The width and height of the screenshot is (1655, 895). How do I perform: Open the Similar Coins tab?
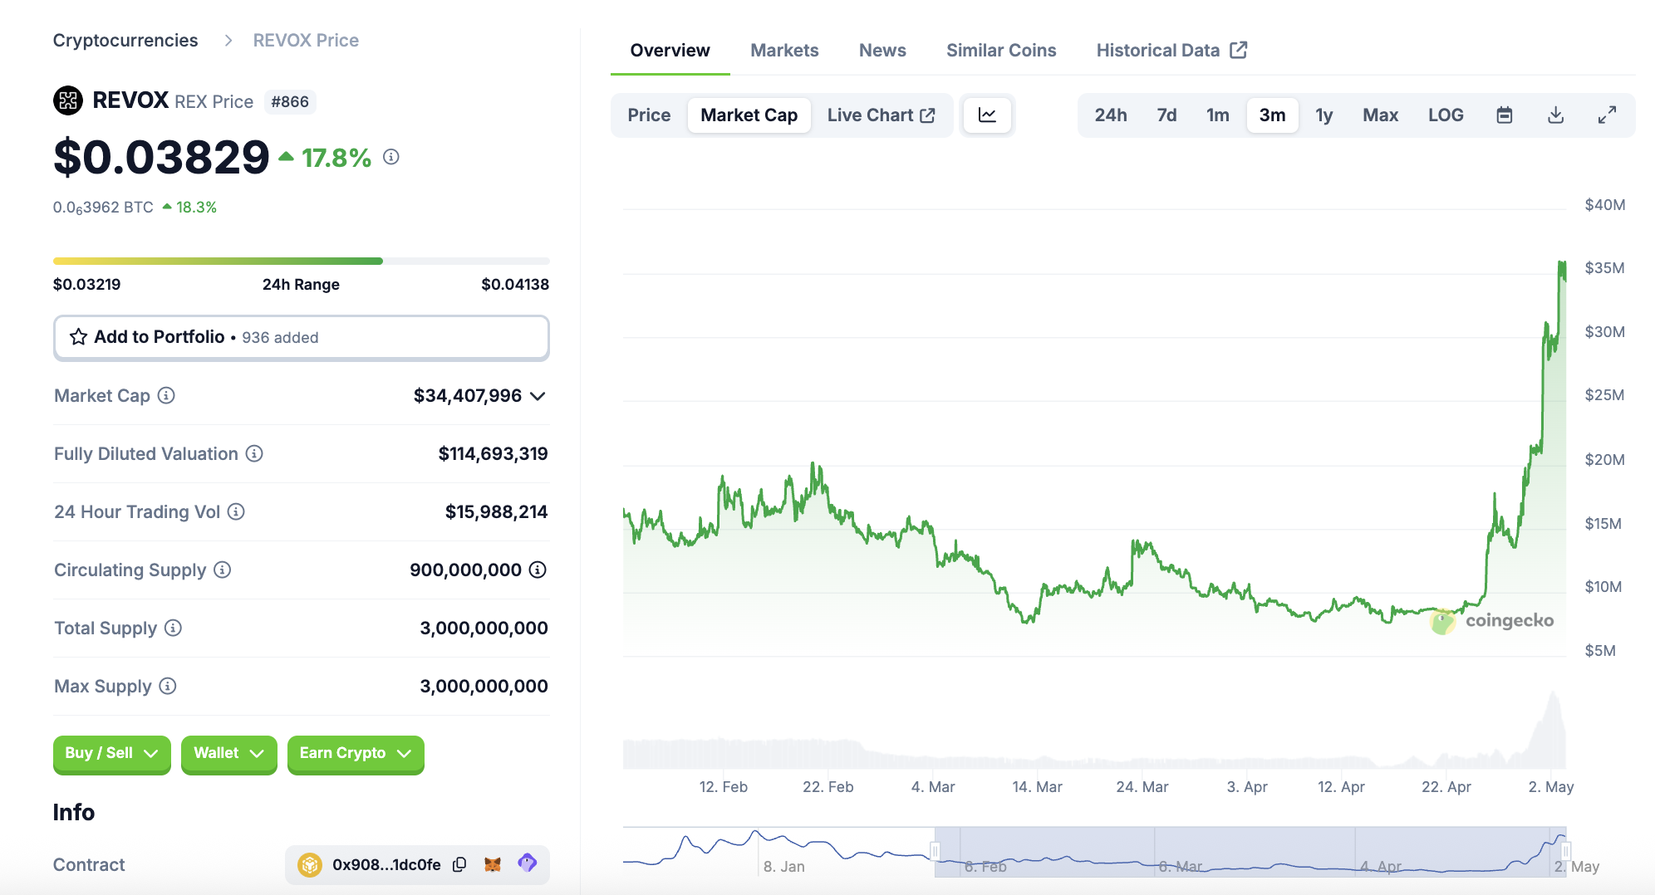point(1001,51)
